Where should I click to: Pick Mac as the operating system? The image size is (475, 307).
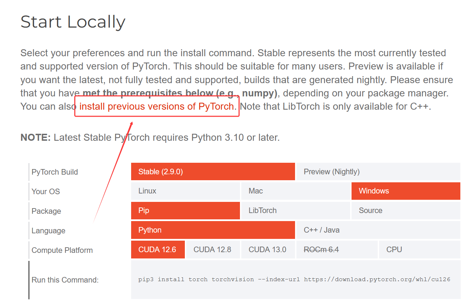pyautogui.click(x=296, y=191)
